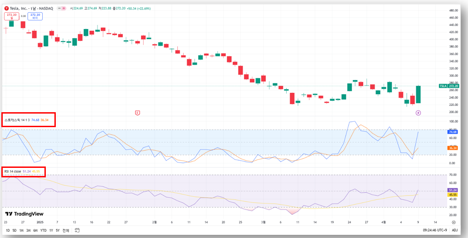Click orange 36.34 stochastic axis label
Screen dimensions: 468x238
click(x=453, y=148)
